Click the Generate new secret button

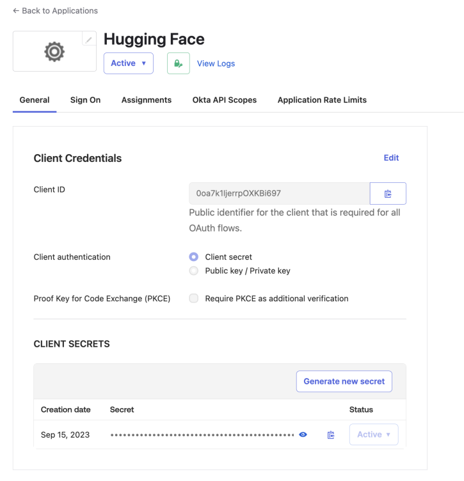pos(344,381)
